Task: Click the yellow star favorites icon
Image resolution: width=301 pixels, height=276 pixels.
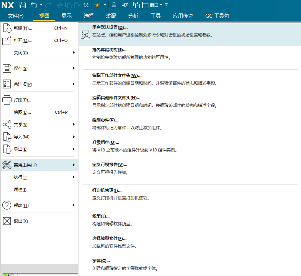Action: [97, 5]
